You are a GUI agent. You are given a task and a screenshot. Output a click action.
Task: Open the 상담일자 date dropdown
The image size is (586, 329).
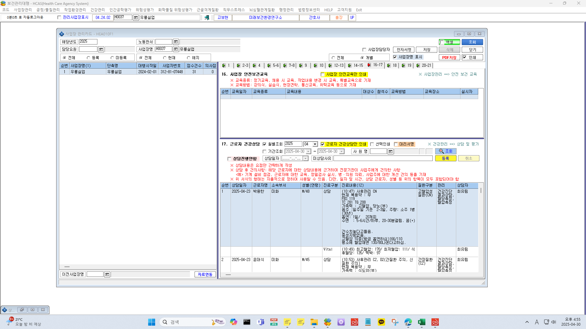point(305,159)
